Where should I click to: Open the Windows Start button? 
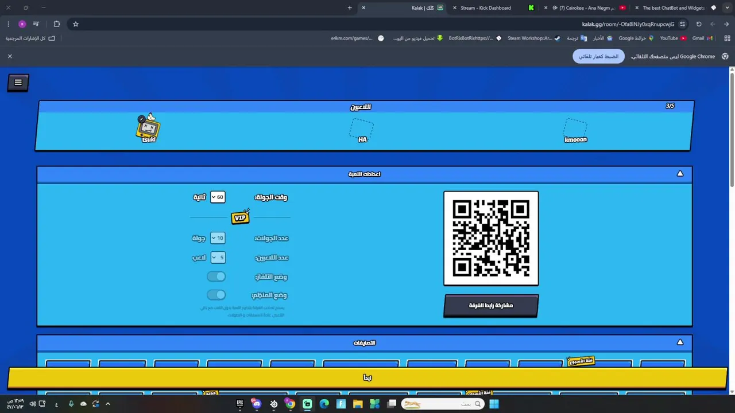coord(494,404)
